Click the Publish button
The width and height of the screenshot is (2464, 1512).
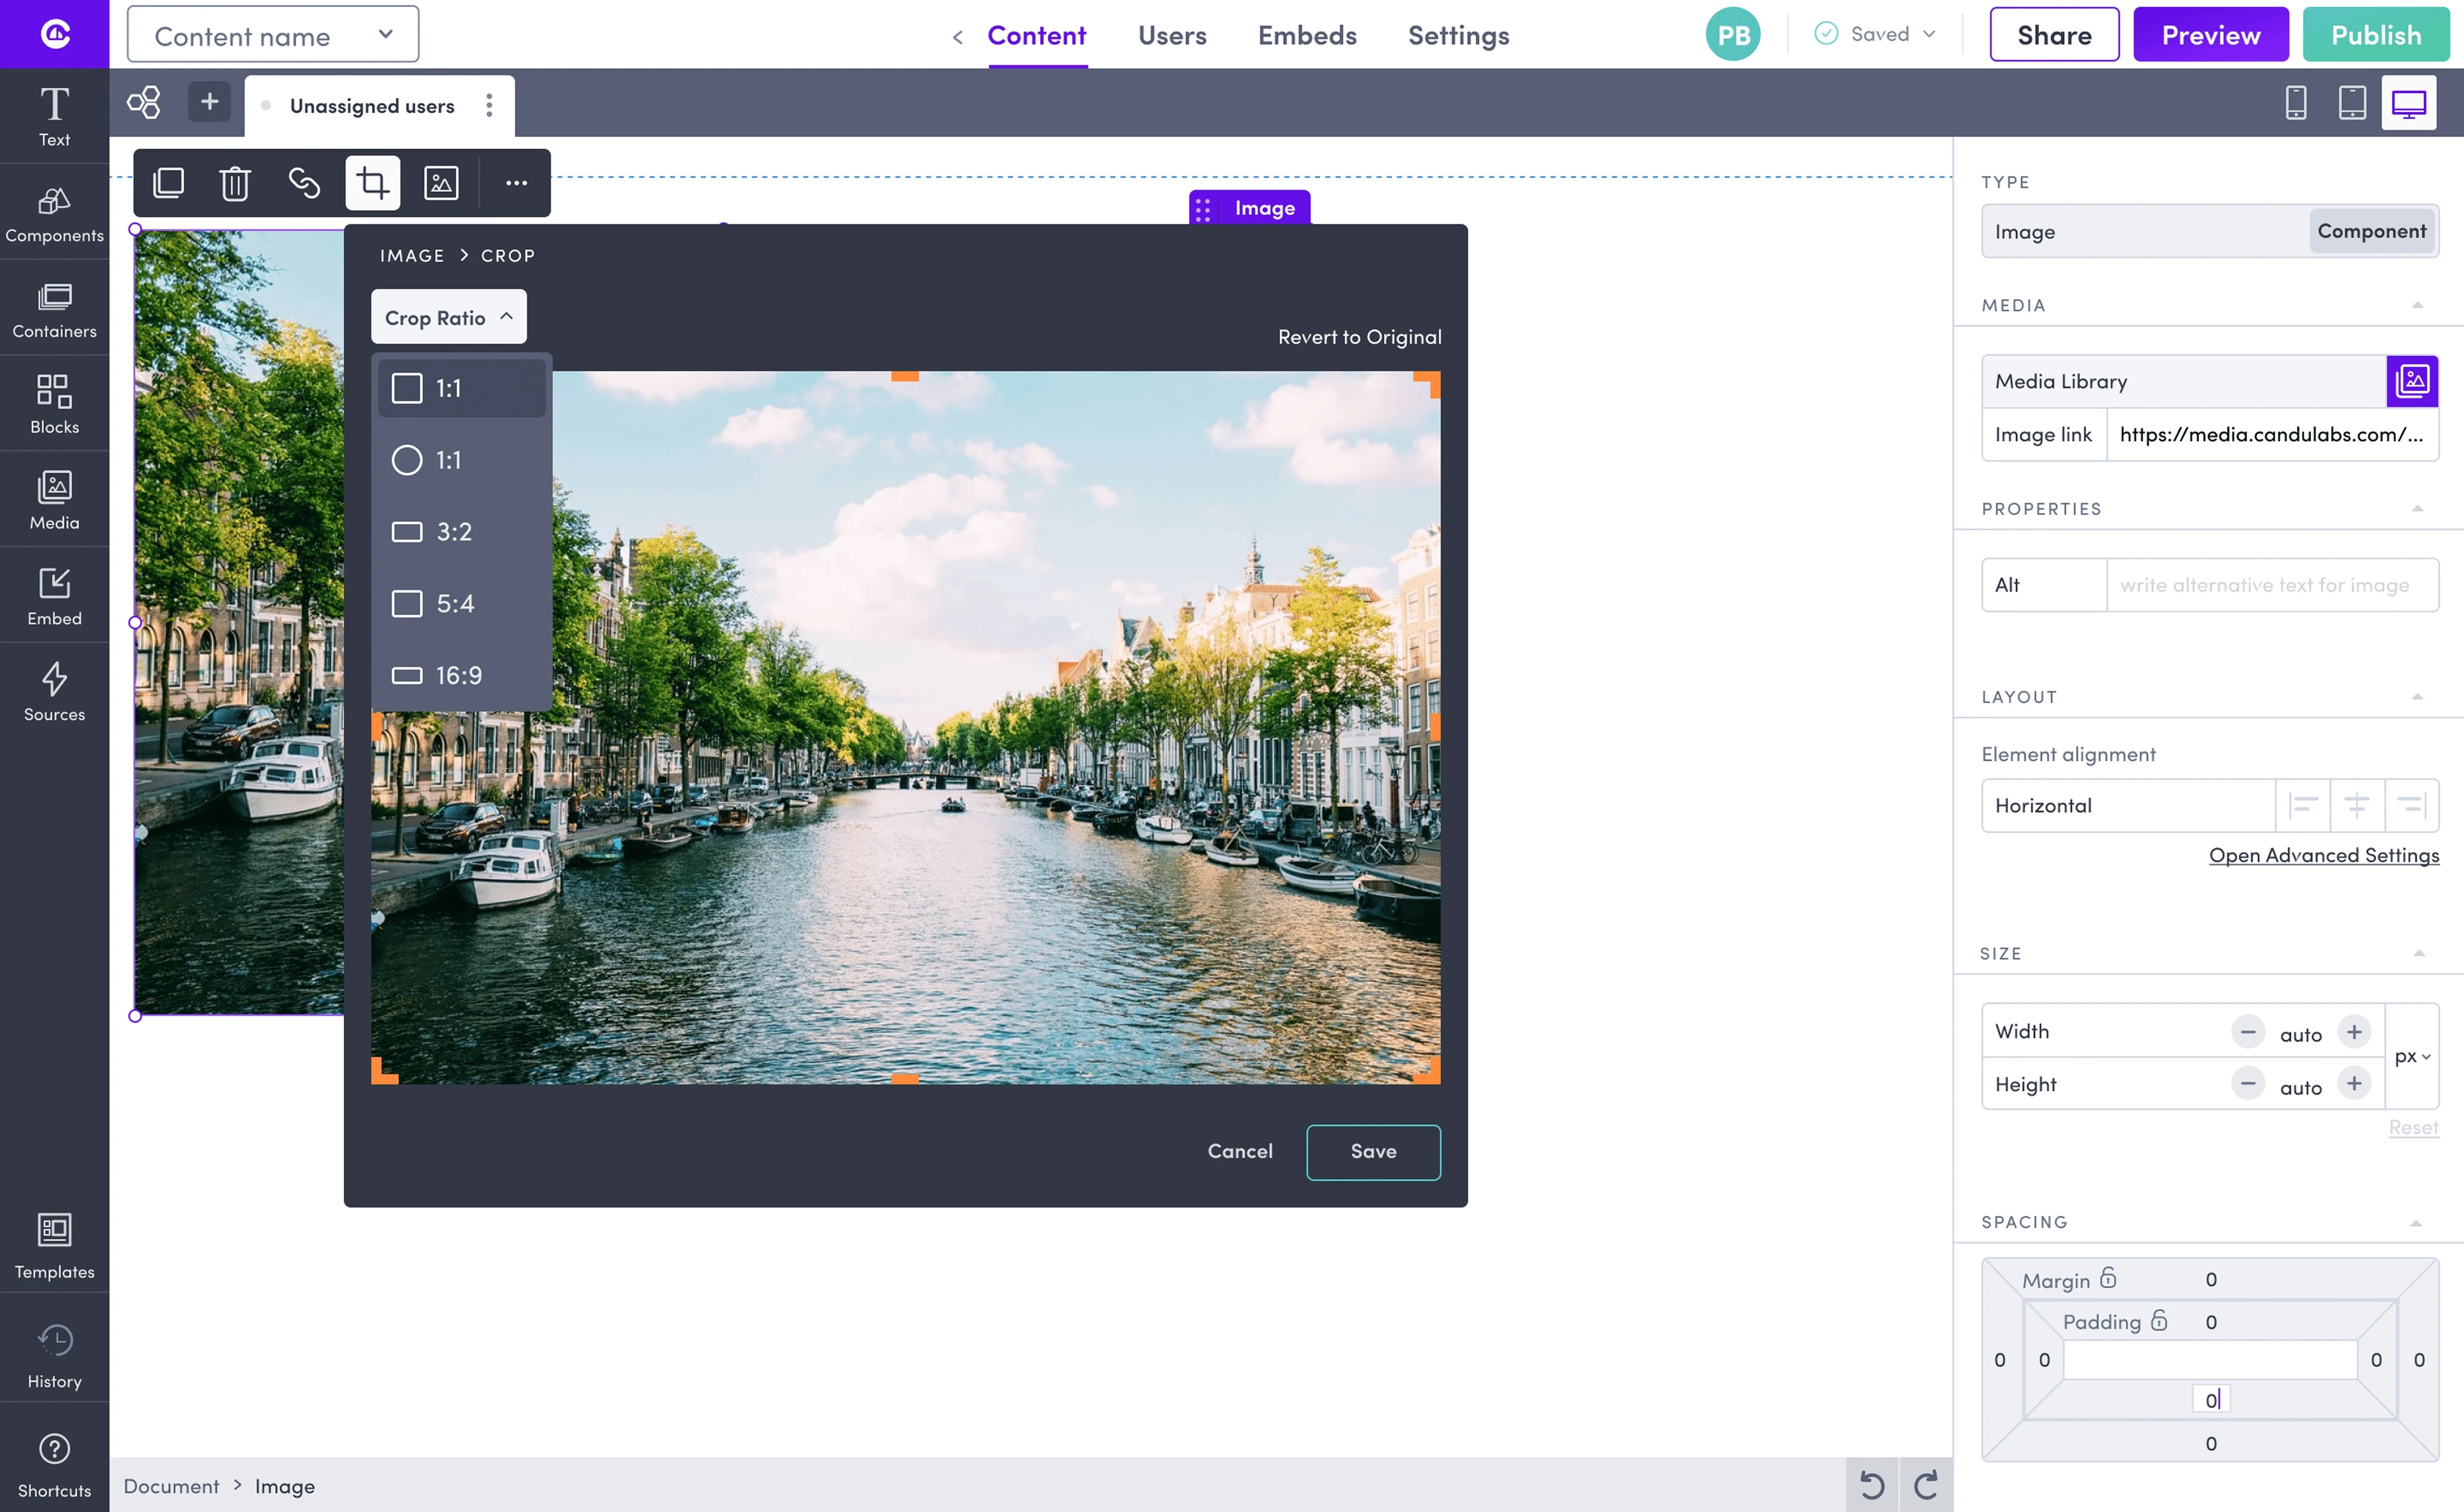(2376, 35)
